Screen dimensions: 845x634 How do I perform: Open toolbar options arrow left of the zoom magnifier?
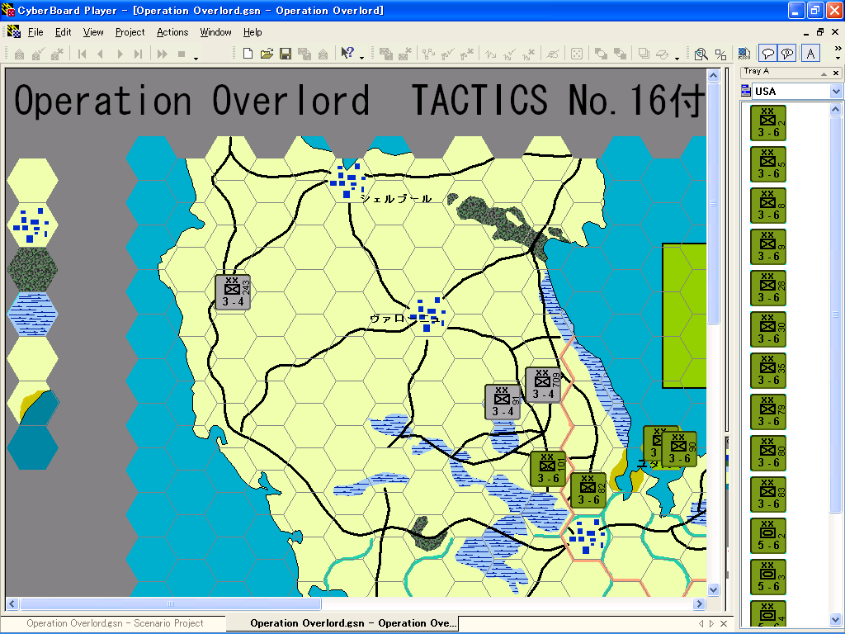coord(677,59)
